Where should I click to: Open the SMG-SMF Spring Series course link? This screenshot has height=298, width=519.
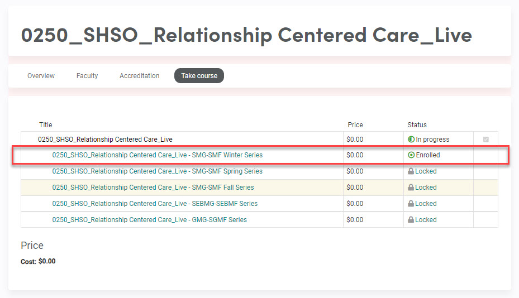(x=157, y=171)
